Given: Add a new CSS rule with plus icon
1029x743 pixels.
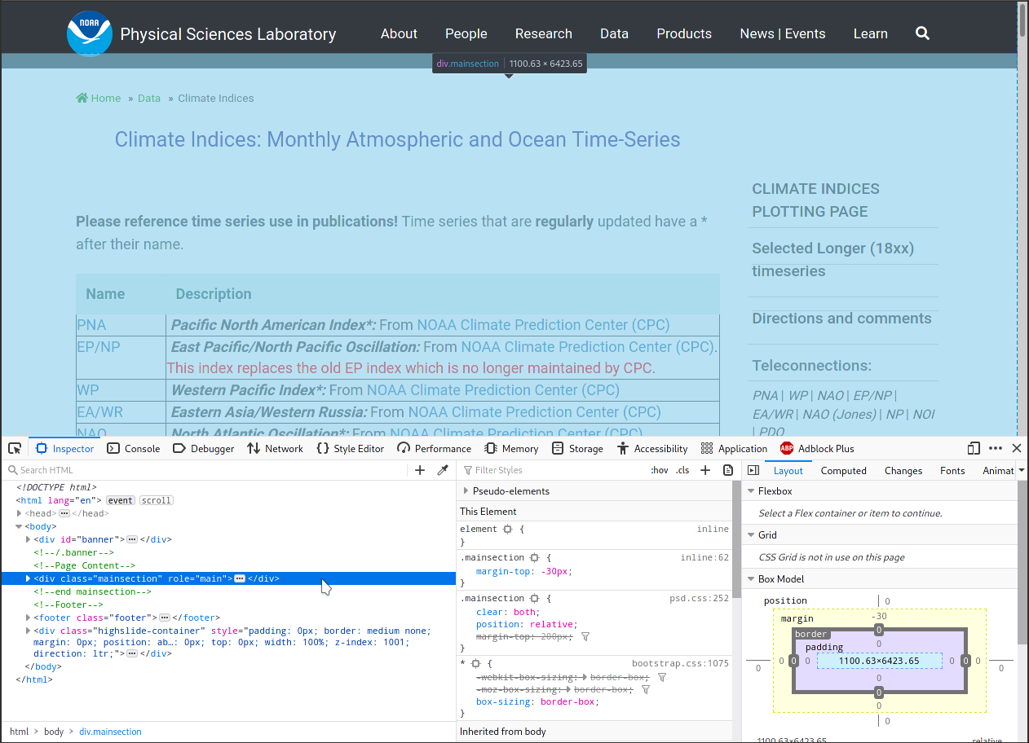Looking at the screenshot, I should tap(705, 469).
